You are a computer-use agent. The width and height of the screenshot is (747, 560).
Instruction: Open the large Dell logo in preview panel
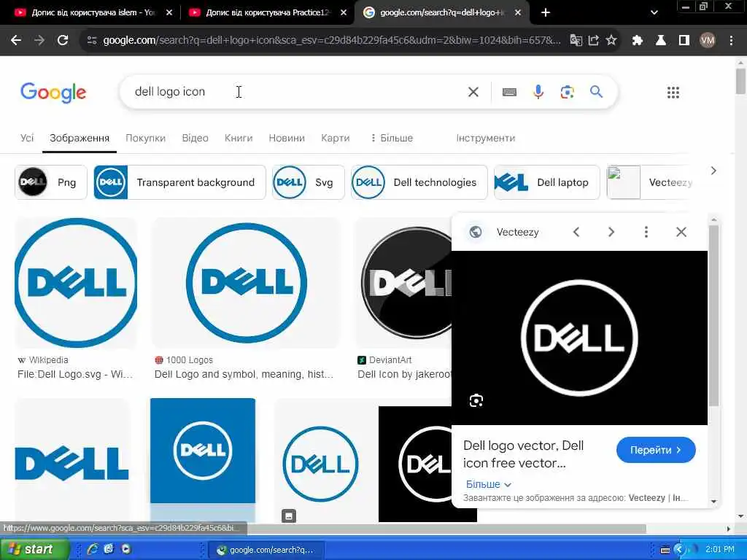coord(579,338)
